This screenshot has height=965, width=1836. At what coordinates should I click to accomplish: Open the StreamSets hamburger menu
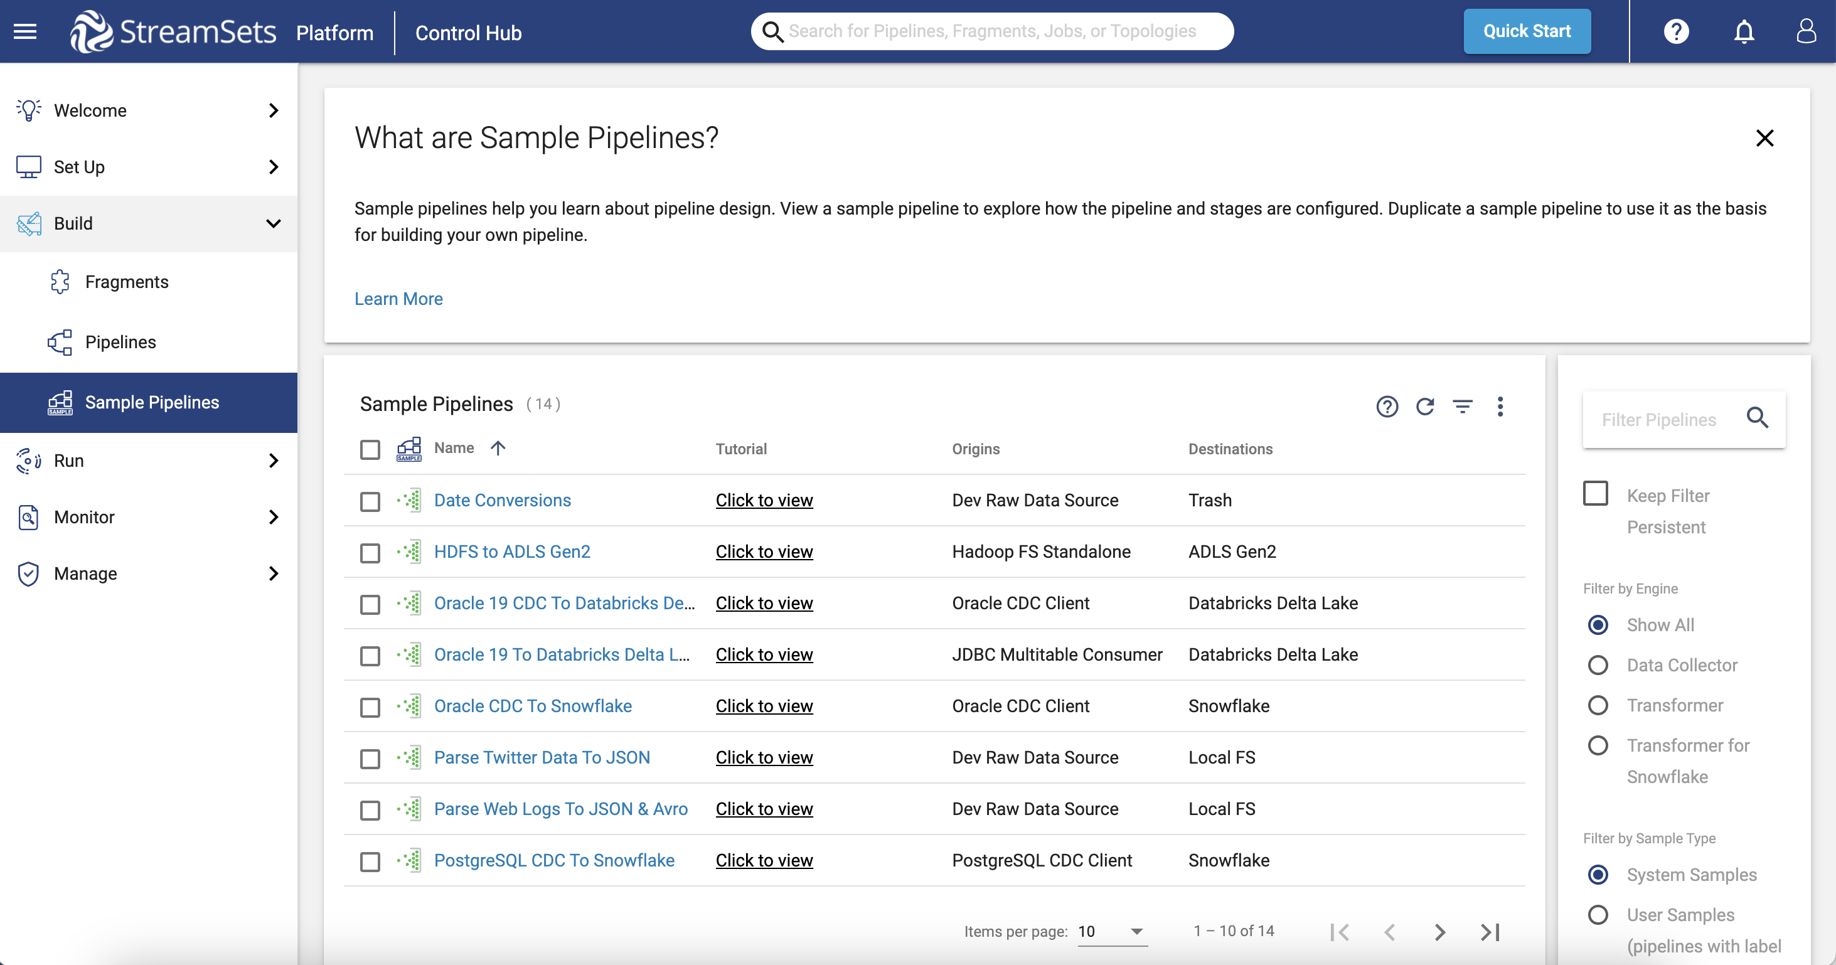pyautogui.click(x=24, y=31)
